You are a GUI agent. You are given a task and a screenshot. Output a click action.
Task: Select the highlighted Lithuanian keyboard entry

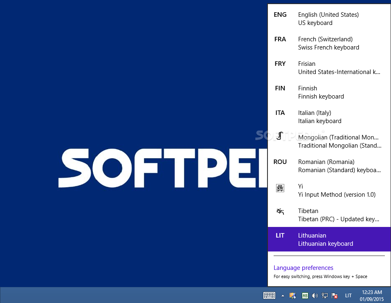[x=329, y=239]
